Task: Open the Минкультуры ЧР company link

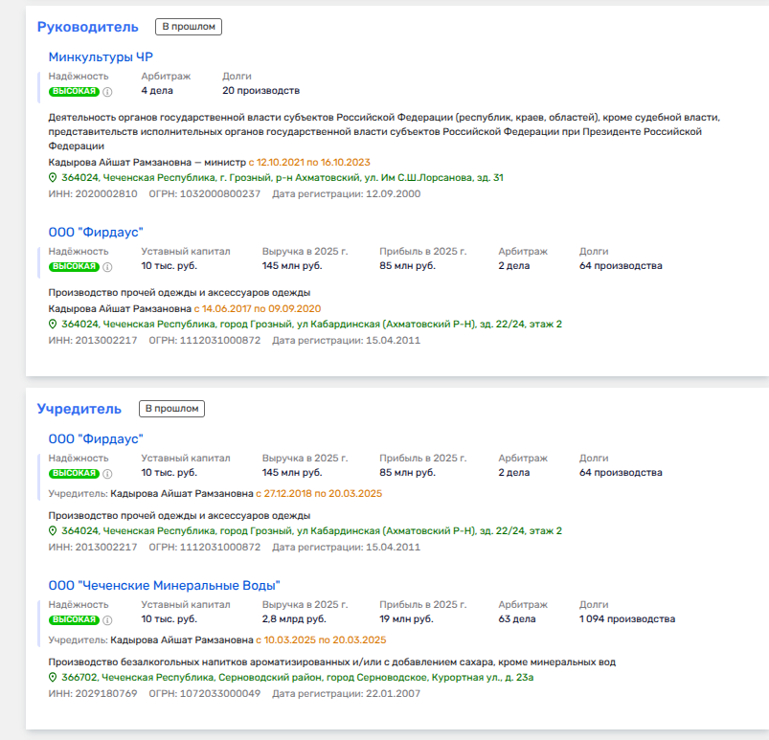Action: pyautogui.click(x=101, y=56)
